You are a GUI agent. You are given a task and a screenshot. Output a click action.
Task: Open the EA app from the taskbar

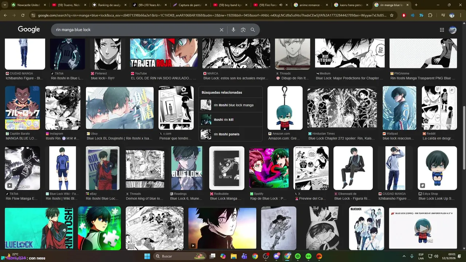pyautogui.click(x=319, y=256)
